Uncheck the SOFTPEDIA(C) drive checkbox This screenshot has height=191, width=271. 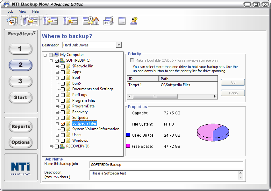(57, 61)
